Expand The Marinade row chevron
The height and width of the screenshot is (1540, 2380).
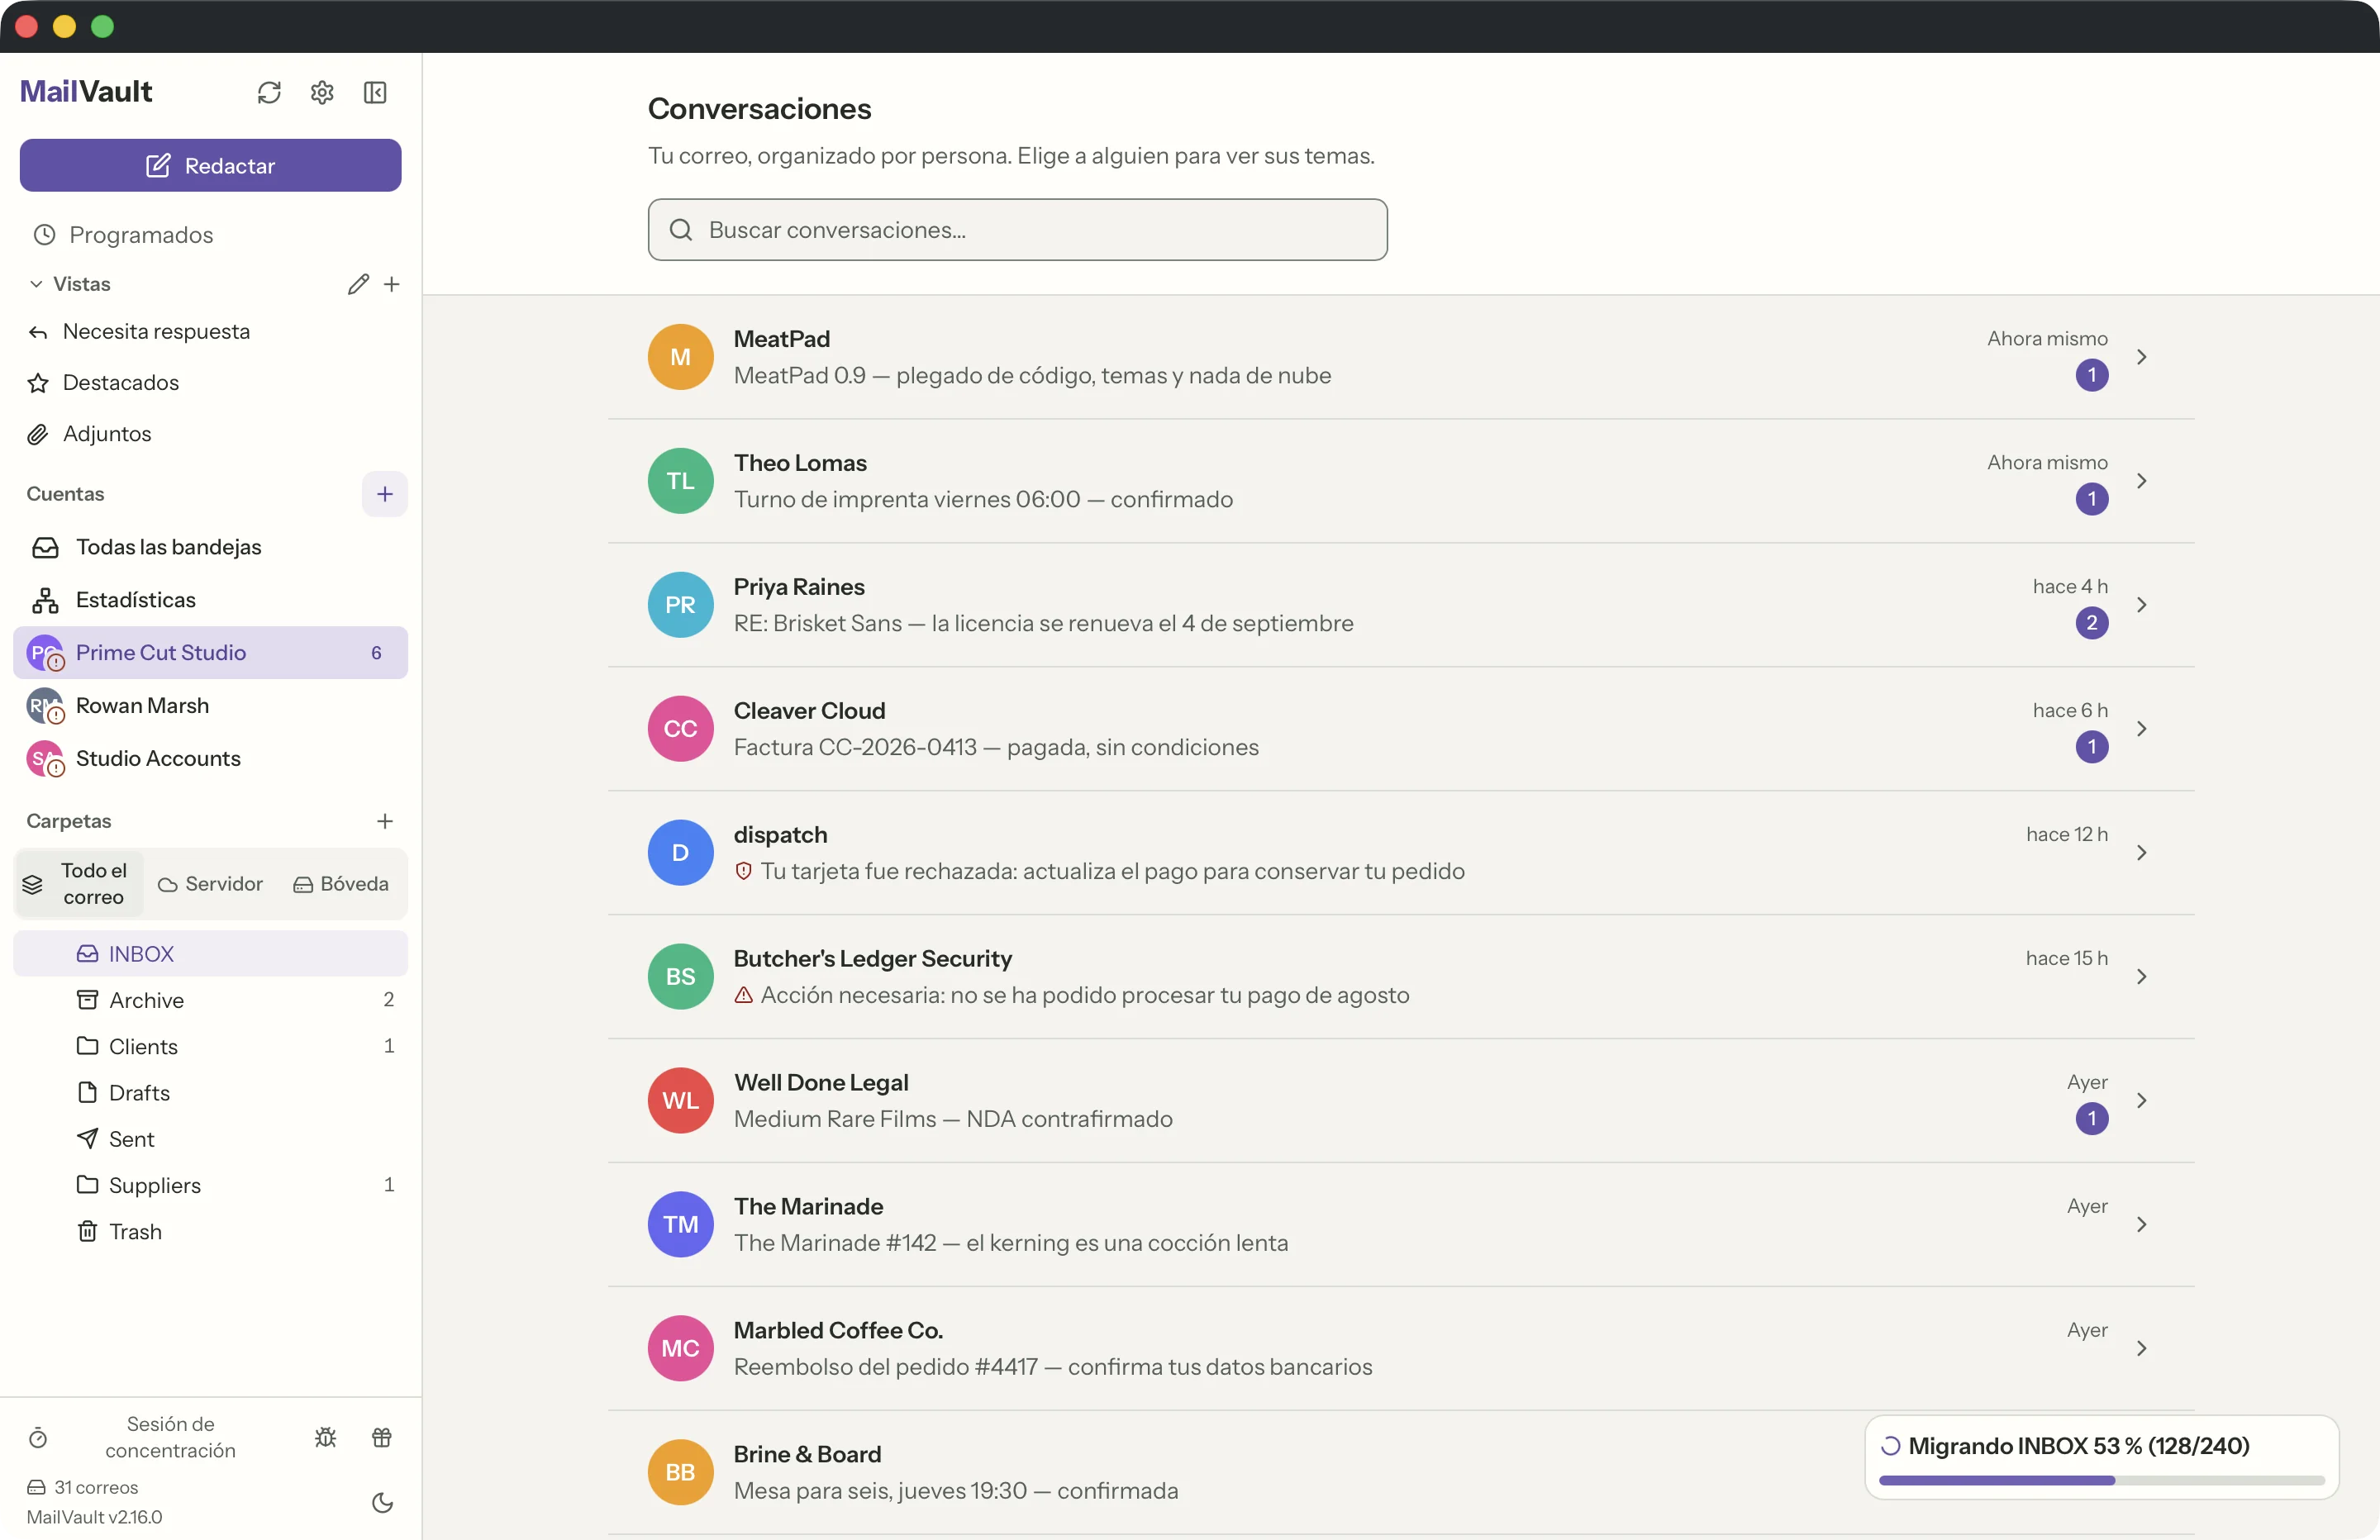coord(2141,1225)
